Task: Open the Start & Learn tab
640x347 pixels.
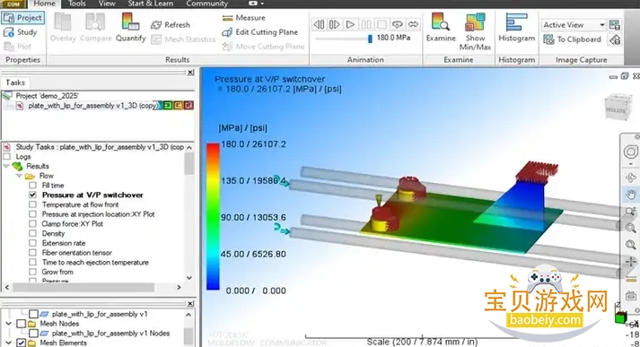Action: point(151,4)
